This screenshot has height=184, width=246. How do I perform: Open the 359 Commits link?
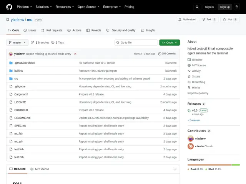tap(167, 54)
